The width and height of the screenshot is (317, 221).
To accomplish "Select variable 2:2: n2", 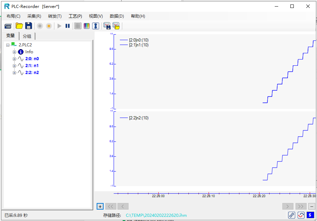I will pos(32,72).
